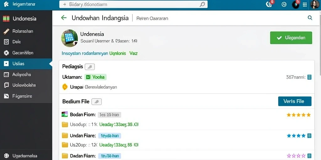Open Ugadtamelsa at sidebar bottom
This screenshot has height=160, width=321.
click(26, 156)
